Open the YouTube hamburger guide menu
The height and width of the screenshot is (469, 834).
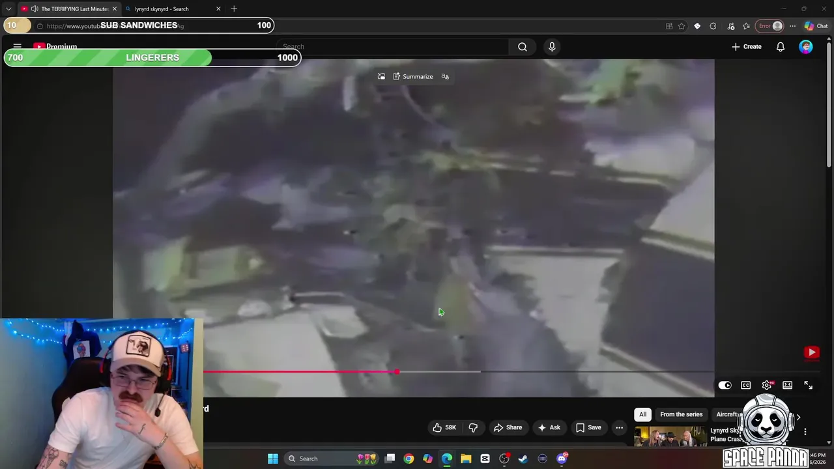tap(18, 46)
